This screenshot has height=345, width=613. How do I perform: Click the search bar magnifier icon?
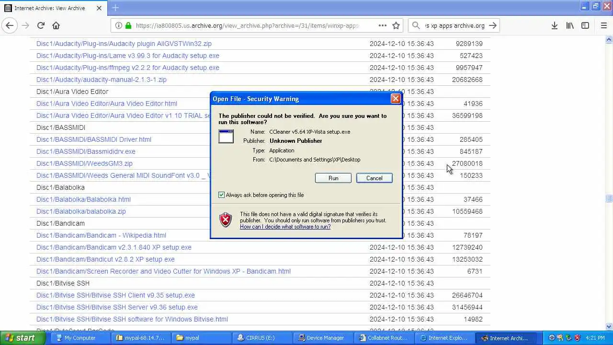[416, 26]
